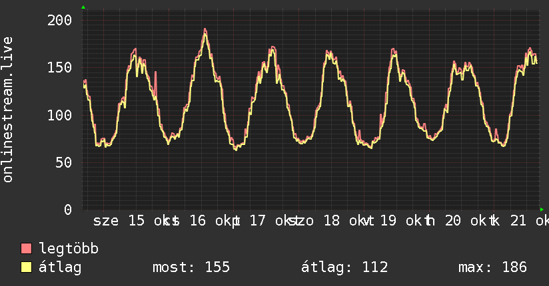
Task: Select the '20 okt' date label
Action: pos(465,221)
